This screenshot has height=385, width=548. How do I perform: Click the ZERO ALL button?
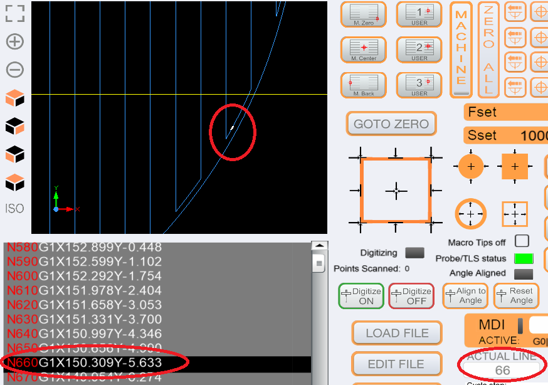click(488, 50)
